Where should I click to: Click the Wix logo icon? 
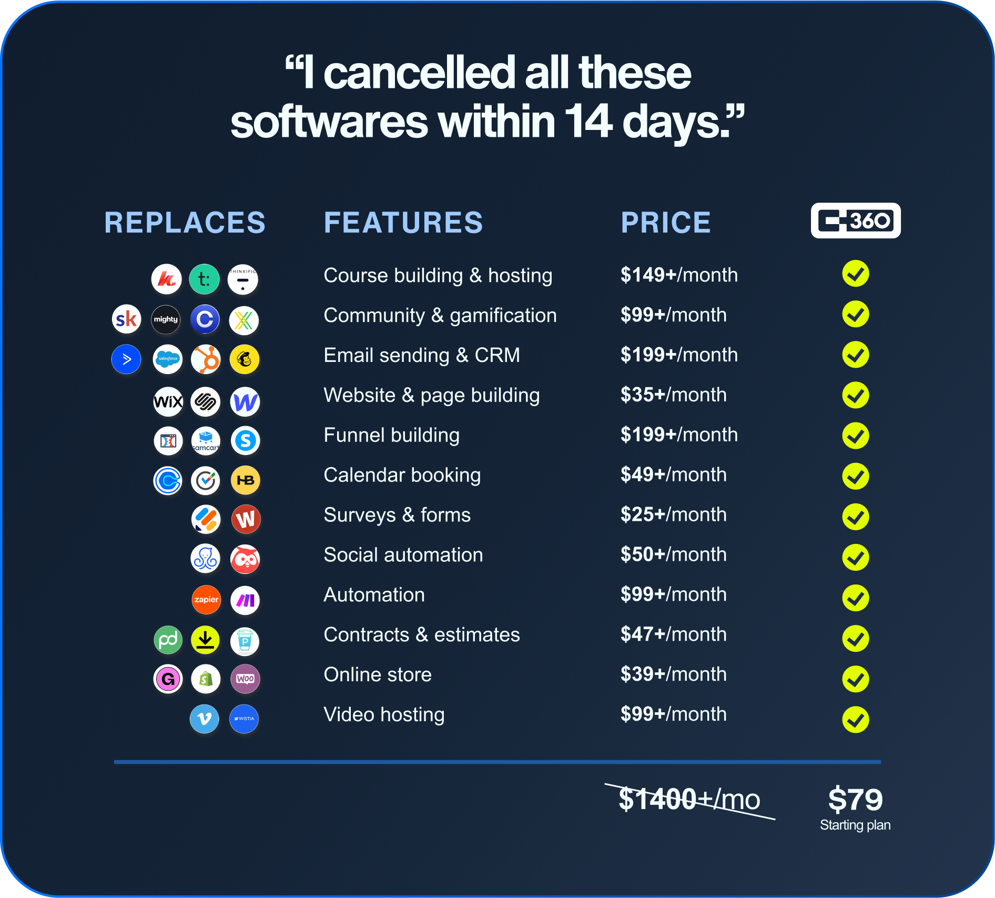point(168,402)
